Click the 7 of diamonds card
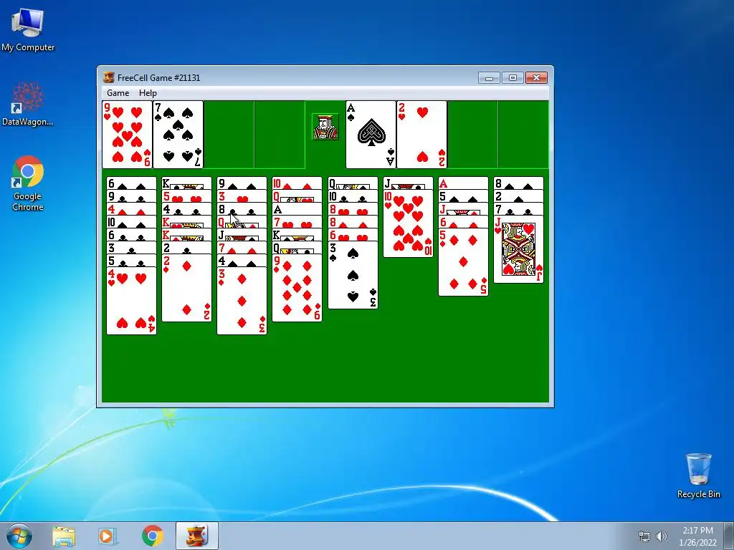Image resolution: width=734 pixels, height=550 pixels. [x=242, y=248]
